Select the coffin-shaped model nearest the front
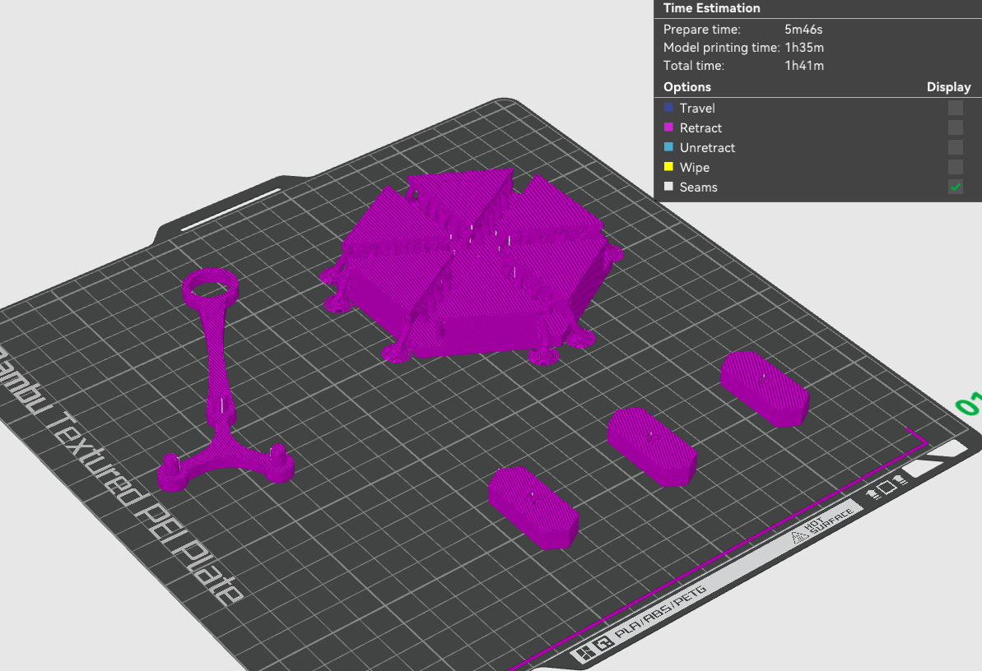The width and height of the screenshot is (982, 671). tap(533, 507)
